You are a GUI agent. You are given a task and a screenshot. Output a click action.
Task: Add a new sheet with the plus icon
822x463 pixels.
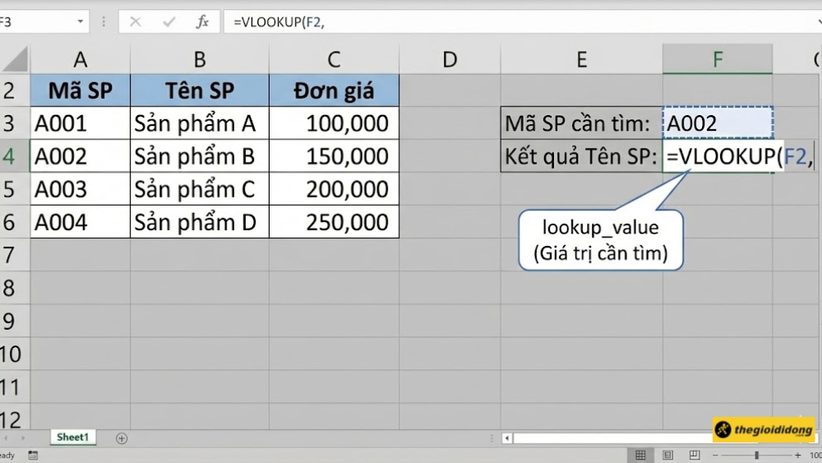[x=122, y=438]
